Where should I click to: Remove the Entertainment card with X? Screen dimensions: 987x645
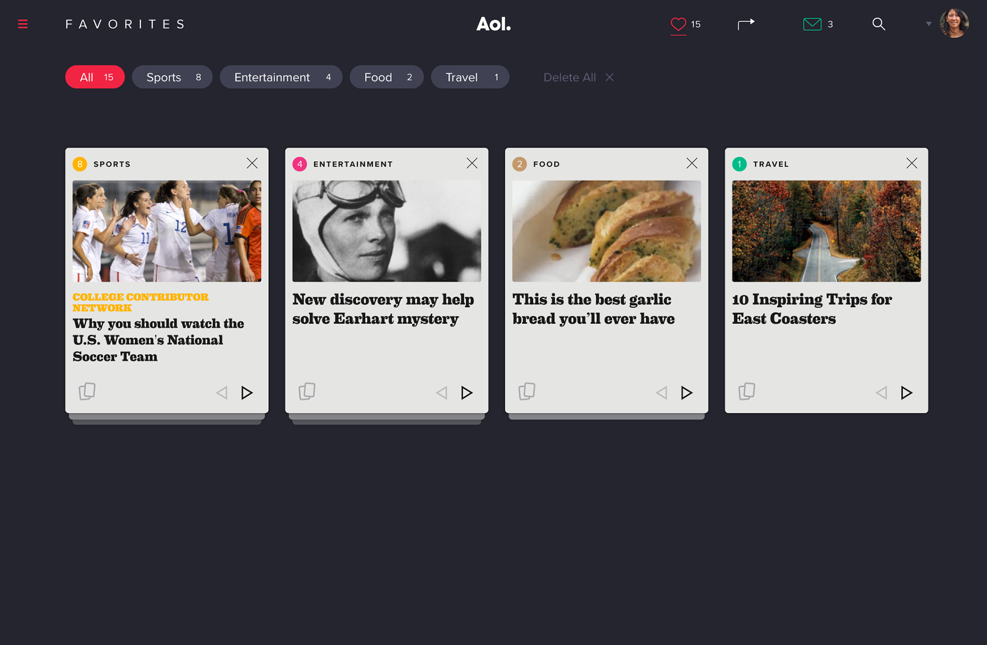[472, 163]
